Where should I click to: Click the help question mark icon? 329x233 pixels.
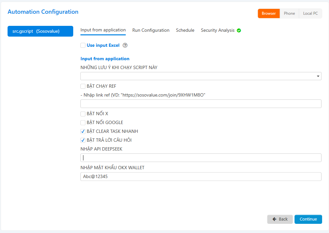(125, 45)
